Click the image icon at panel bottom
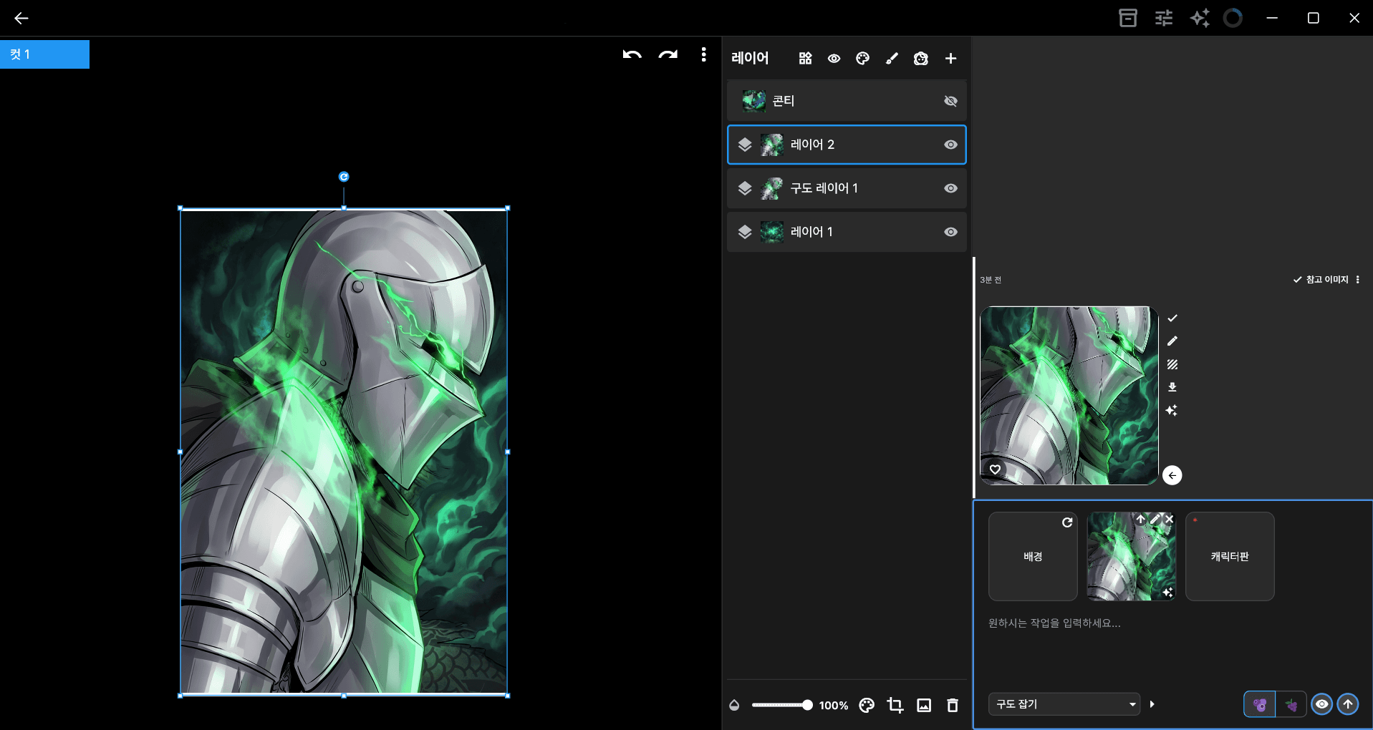This screenshot has height=730, width=1373. tap(924, 705)
